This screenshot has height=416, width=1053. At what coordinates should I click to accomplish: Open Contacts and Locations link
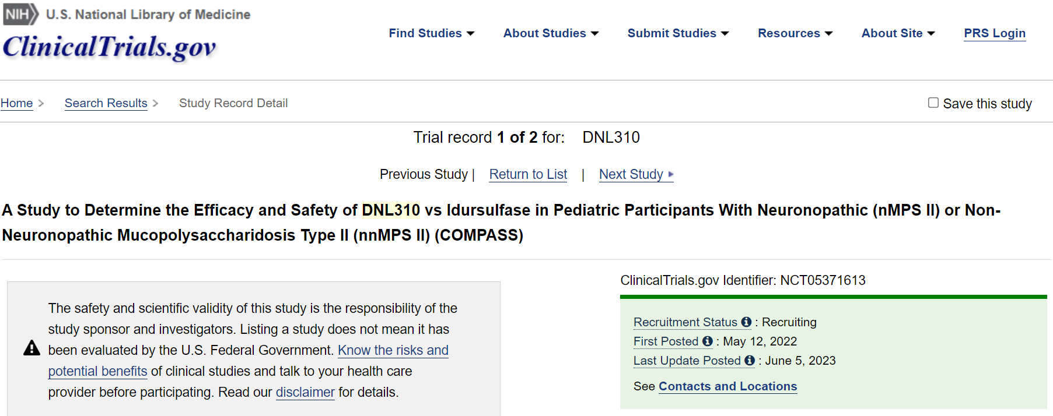(727, 386)
